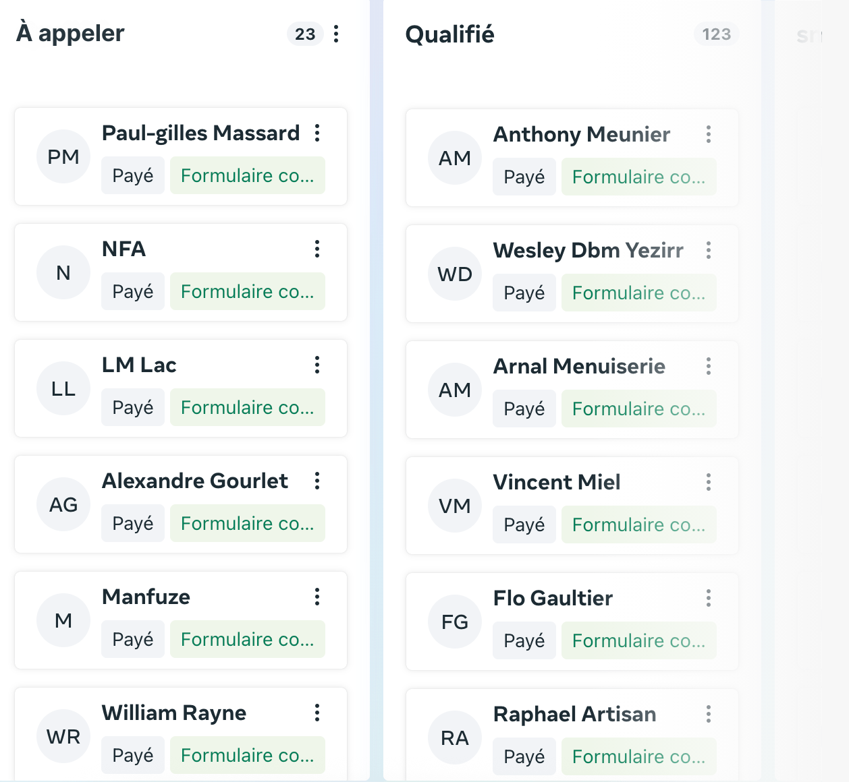The height and width of the screenshot is (782, 849).
Task: Click the FG avatar for Flo Gaultier
Action: [455, 622]
